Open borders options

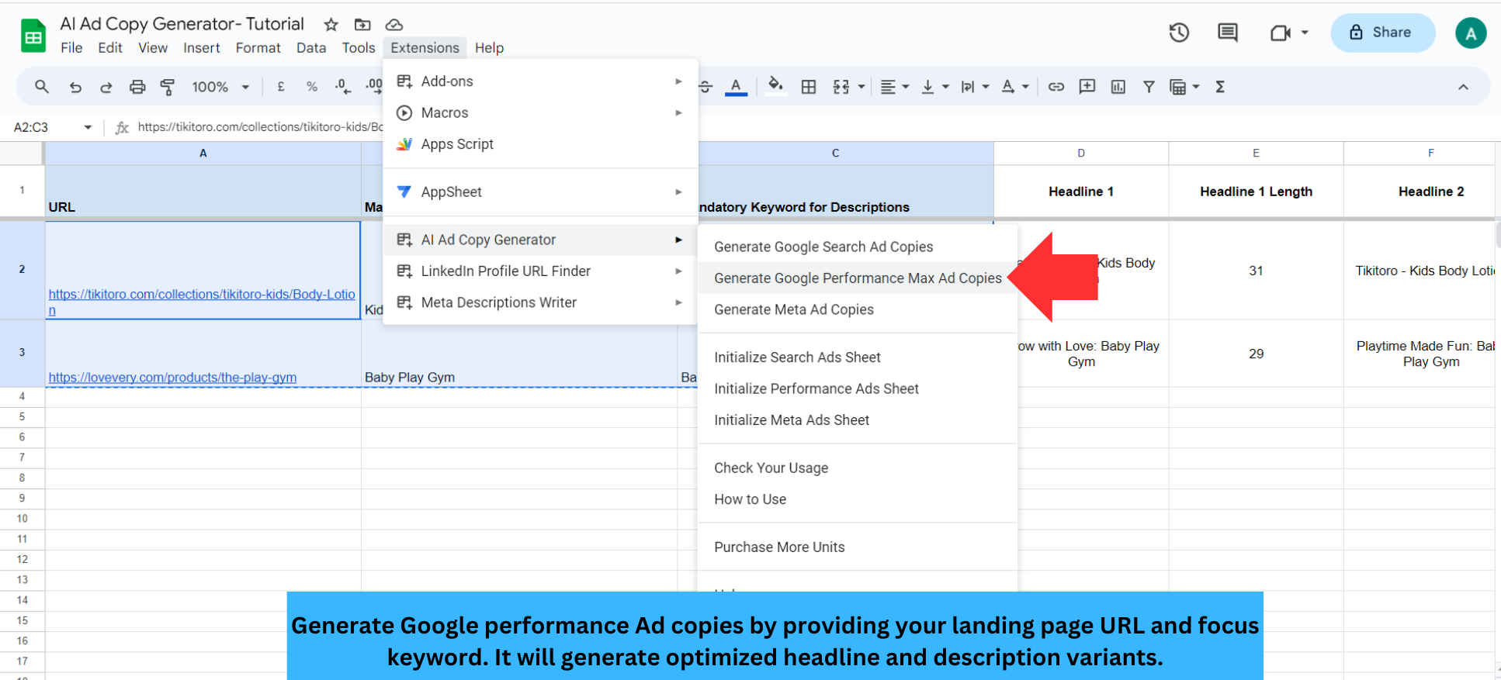point(809,87)
